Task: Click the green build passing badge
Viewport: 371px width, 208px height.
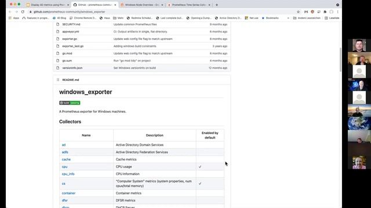Action: 70,103
